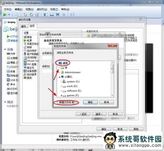Select 自动登录 in settings list

coord(30,74)
